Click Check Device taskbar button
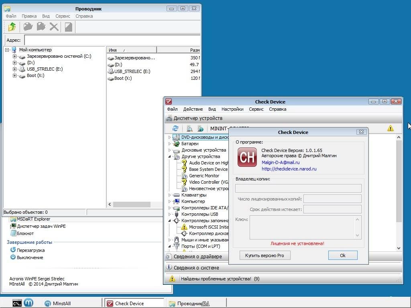411x308 pixels. [134, 303]
